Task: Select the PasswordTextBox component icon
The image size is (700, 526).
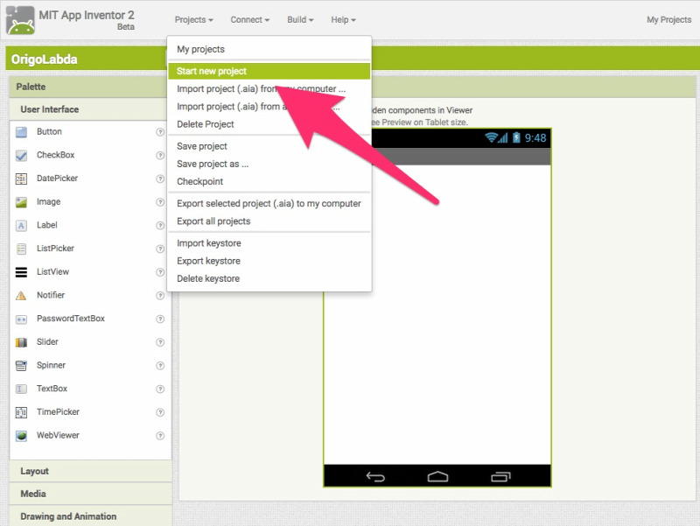Action: point(21,319)
